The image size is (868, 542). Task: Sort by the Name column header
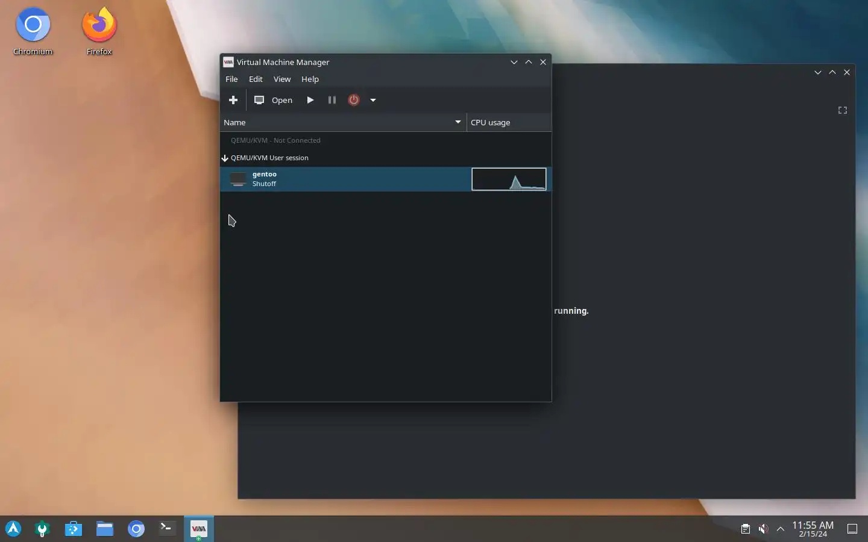point(343,122)
